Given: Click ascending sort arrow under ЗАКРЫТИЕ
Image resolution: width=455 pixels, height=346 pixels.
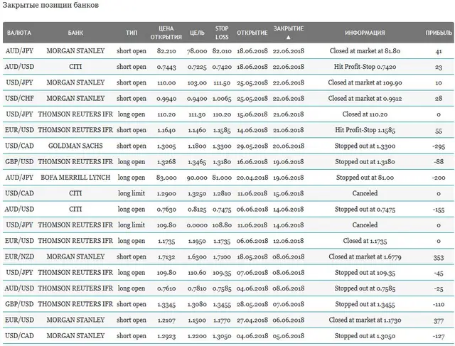Looking at the screenshot, I should [x=288, y=38].
